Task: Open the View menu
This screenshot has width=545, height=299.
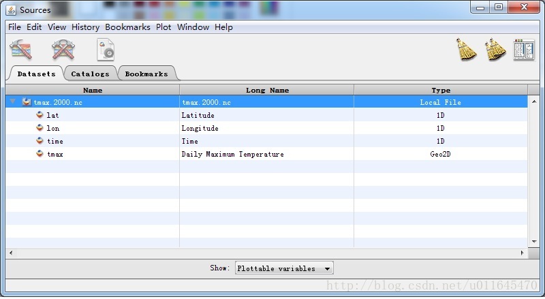Action: click(57, 27)
